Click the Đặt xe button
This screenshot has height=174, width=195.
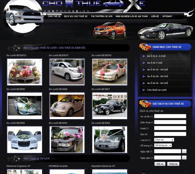160,164
